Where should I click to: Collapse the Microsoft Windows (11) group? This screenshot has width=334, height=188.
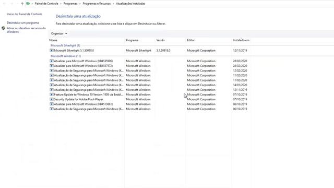point(66,56)
